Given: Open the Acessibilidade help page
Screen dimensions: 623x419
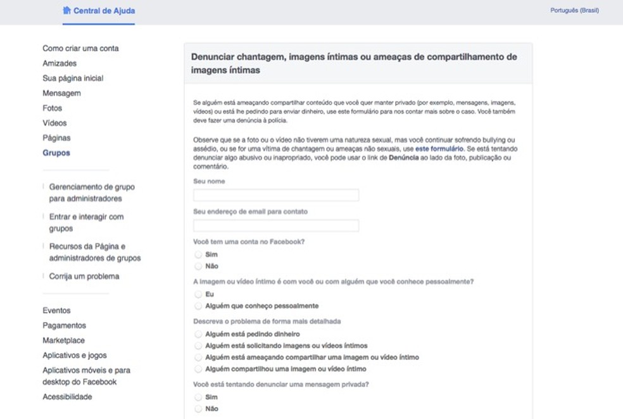Looking at the screenshot, I should 68,396.
